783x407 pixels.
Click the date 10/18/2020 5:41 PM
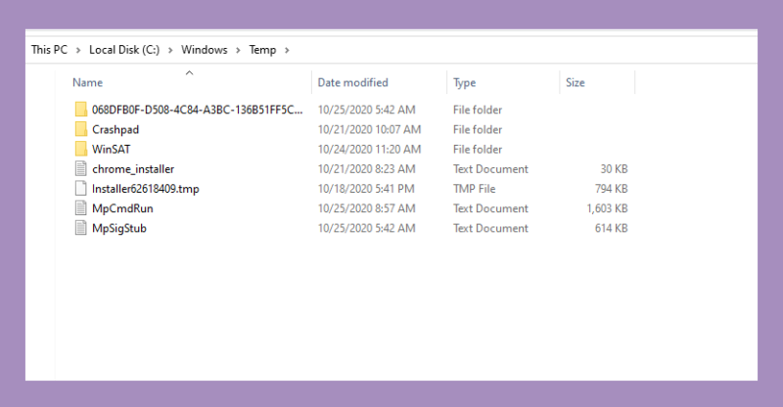[x=366, y=189]
